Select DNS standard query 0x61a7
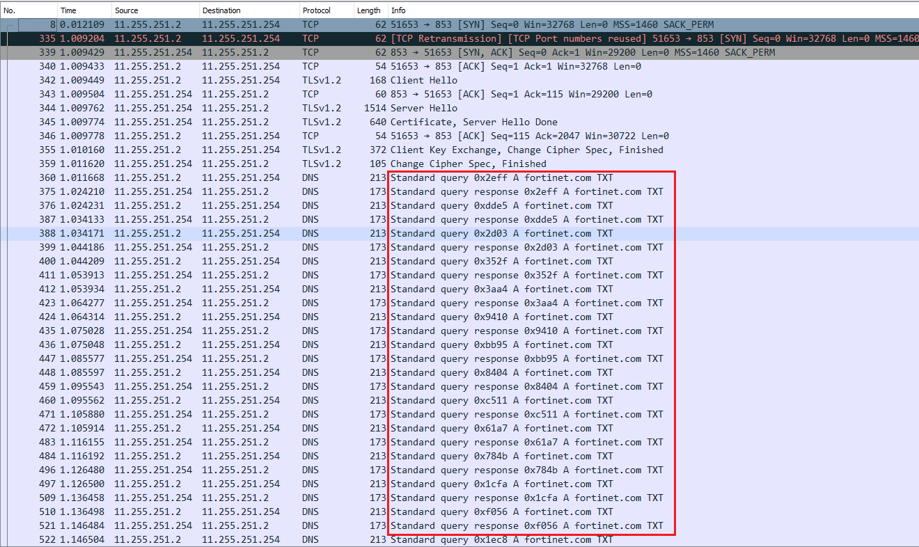The image size is (919, 547). click(459, 428)
